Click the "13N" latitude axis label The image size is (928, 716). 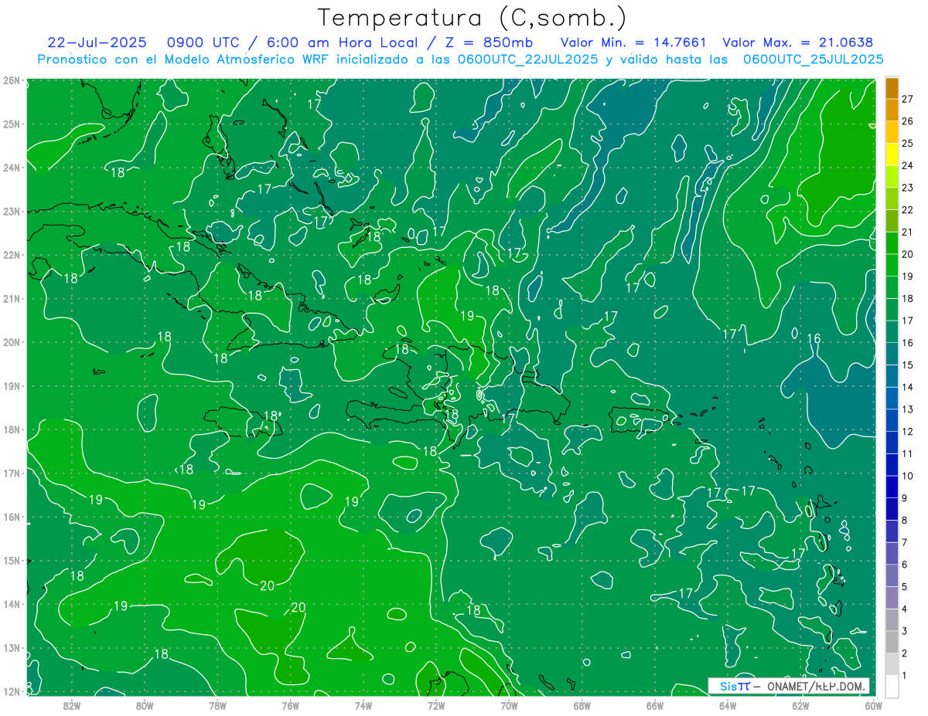point(11,647)
